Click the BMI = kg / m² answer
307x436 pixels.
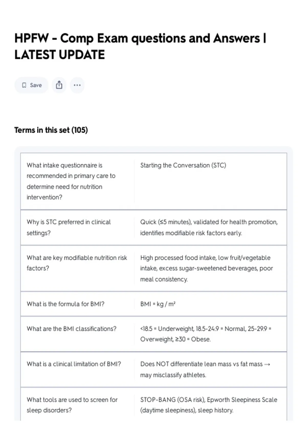(158, 304)
